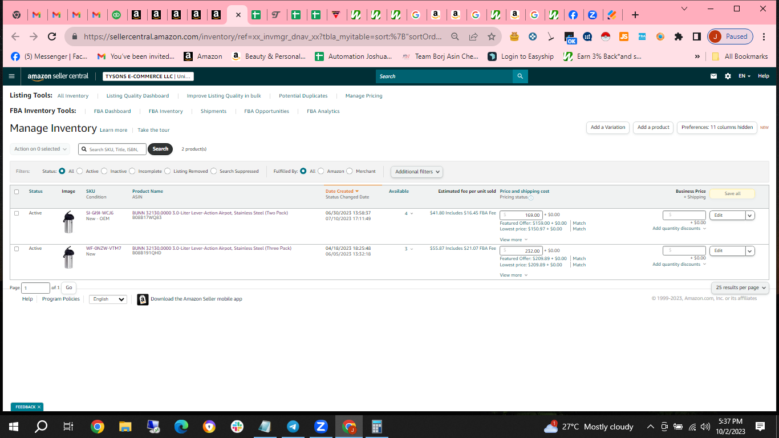Open the English language dropdown in footer
The width and height of the screenshot is (779, 438).
pyautogui.click(x=108, y=299)
